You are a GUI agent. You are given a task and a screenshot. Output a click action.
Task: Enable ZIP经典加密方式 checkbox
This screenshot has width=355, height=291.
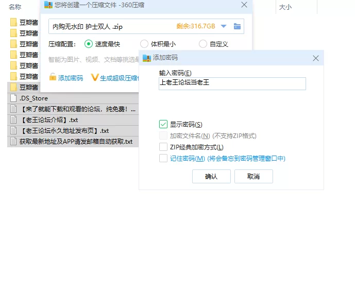coord(163,147)
